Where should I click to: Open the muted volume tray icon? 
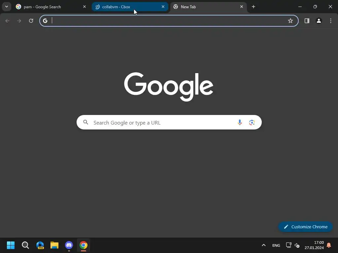point(297,245)
